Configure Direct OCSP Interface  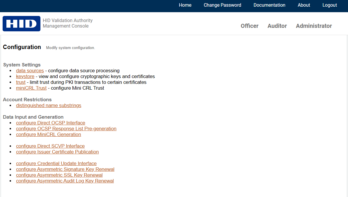coord(51,123)
